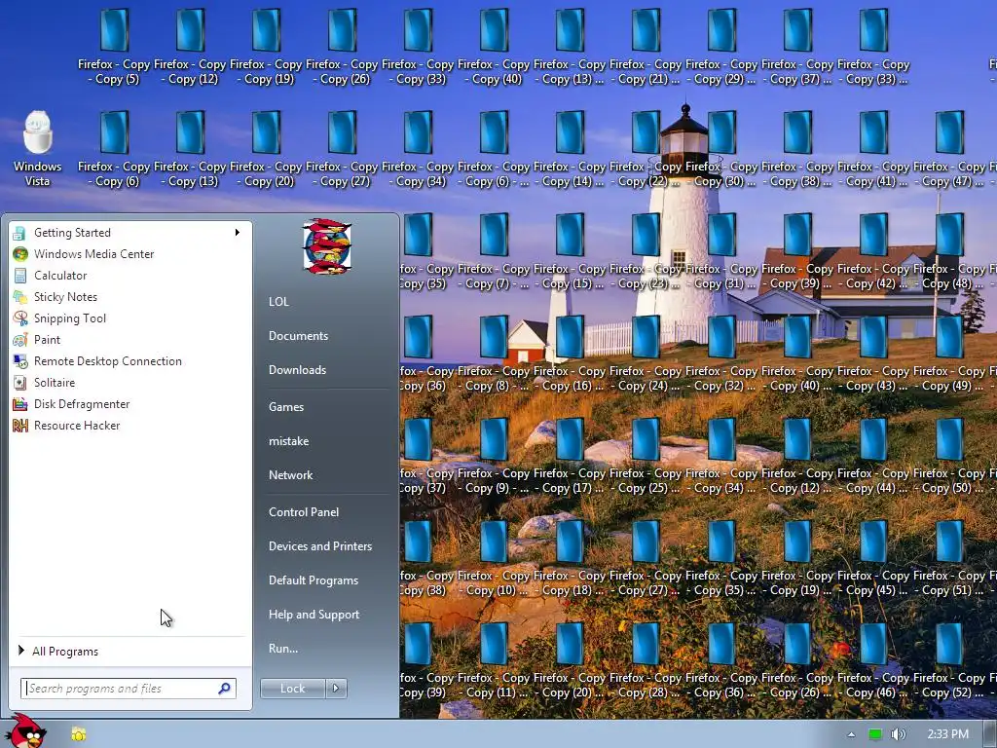
Task: Select desktop icon 'Firefox - Copy - Copy (24) ...'
Action: coord(646,355)
